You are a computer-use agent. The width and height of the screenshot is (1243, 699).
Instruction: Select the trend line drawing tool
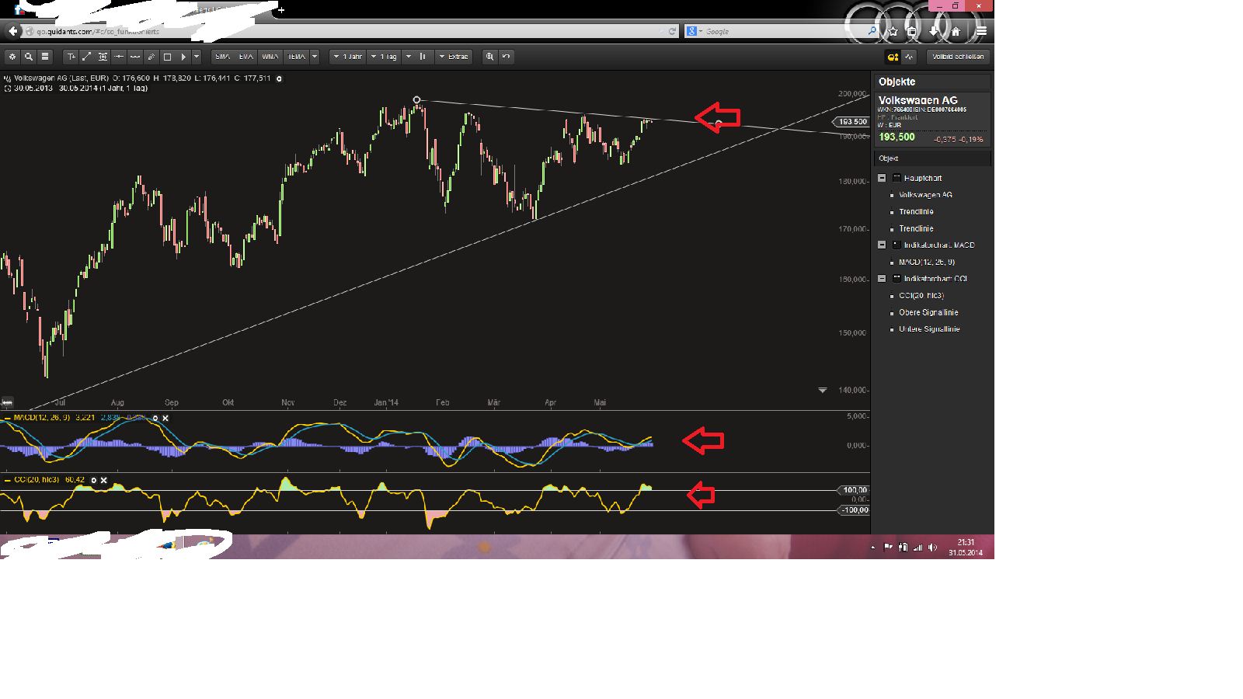(x=87, y=57)
